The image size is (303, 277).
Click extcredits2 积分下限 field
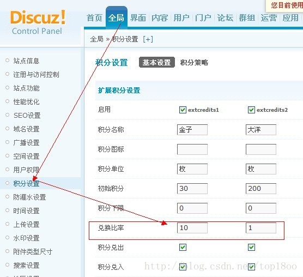click(261, 208)
